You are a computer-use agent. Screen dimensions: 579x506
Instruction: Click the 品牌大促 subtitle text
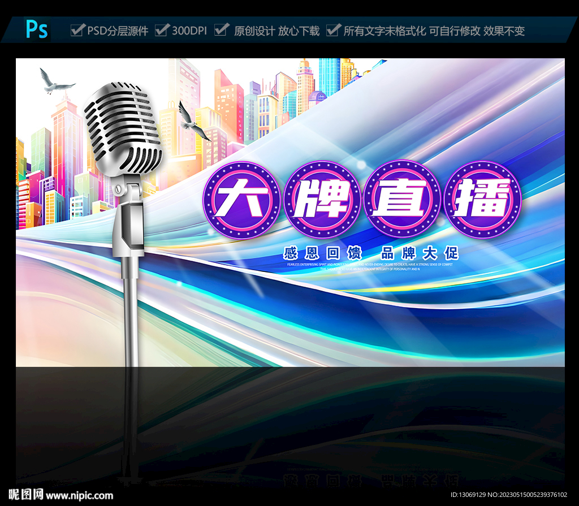click(x=420, y=253)
